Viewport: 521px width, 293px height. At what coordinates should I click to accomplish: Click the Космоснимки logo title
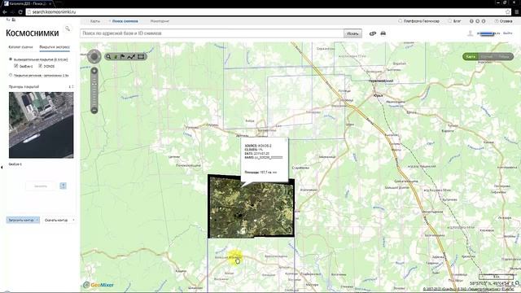33,33
